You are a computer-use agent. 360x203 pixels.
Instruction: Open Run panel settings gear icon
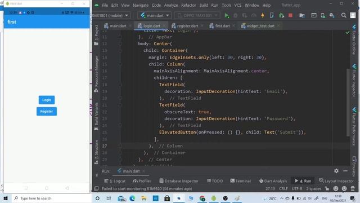pyautogui.click(x=336, y=171)
